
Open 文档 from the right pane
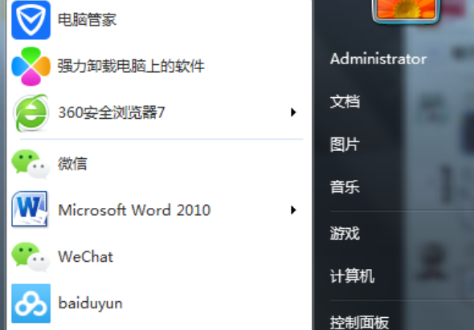(x=345, y=101)
